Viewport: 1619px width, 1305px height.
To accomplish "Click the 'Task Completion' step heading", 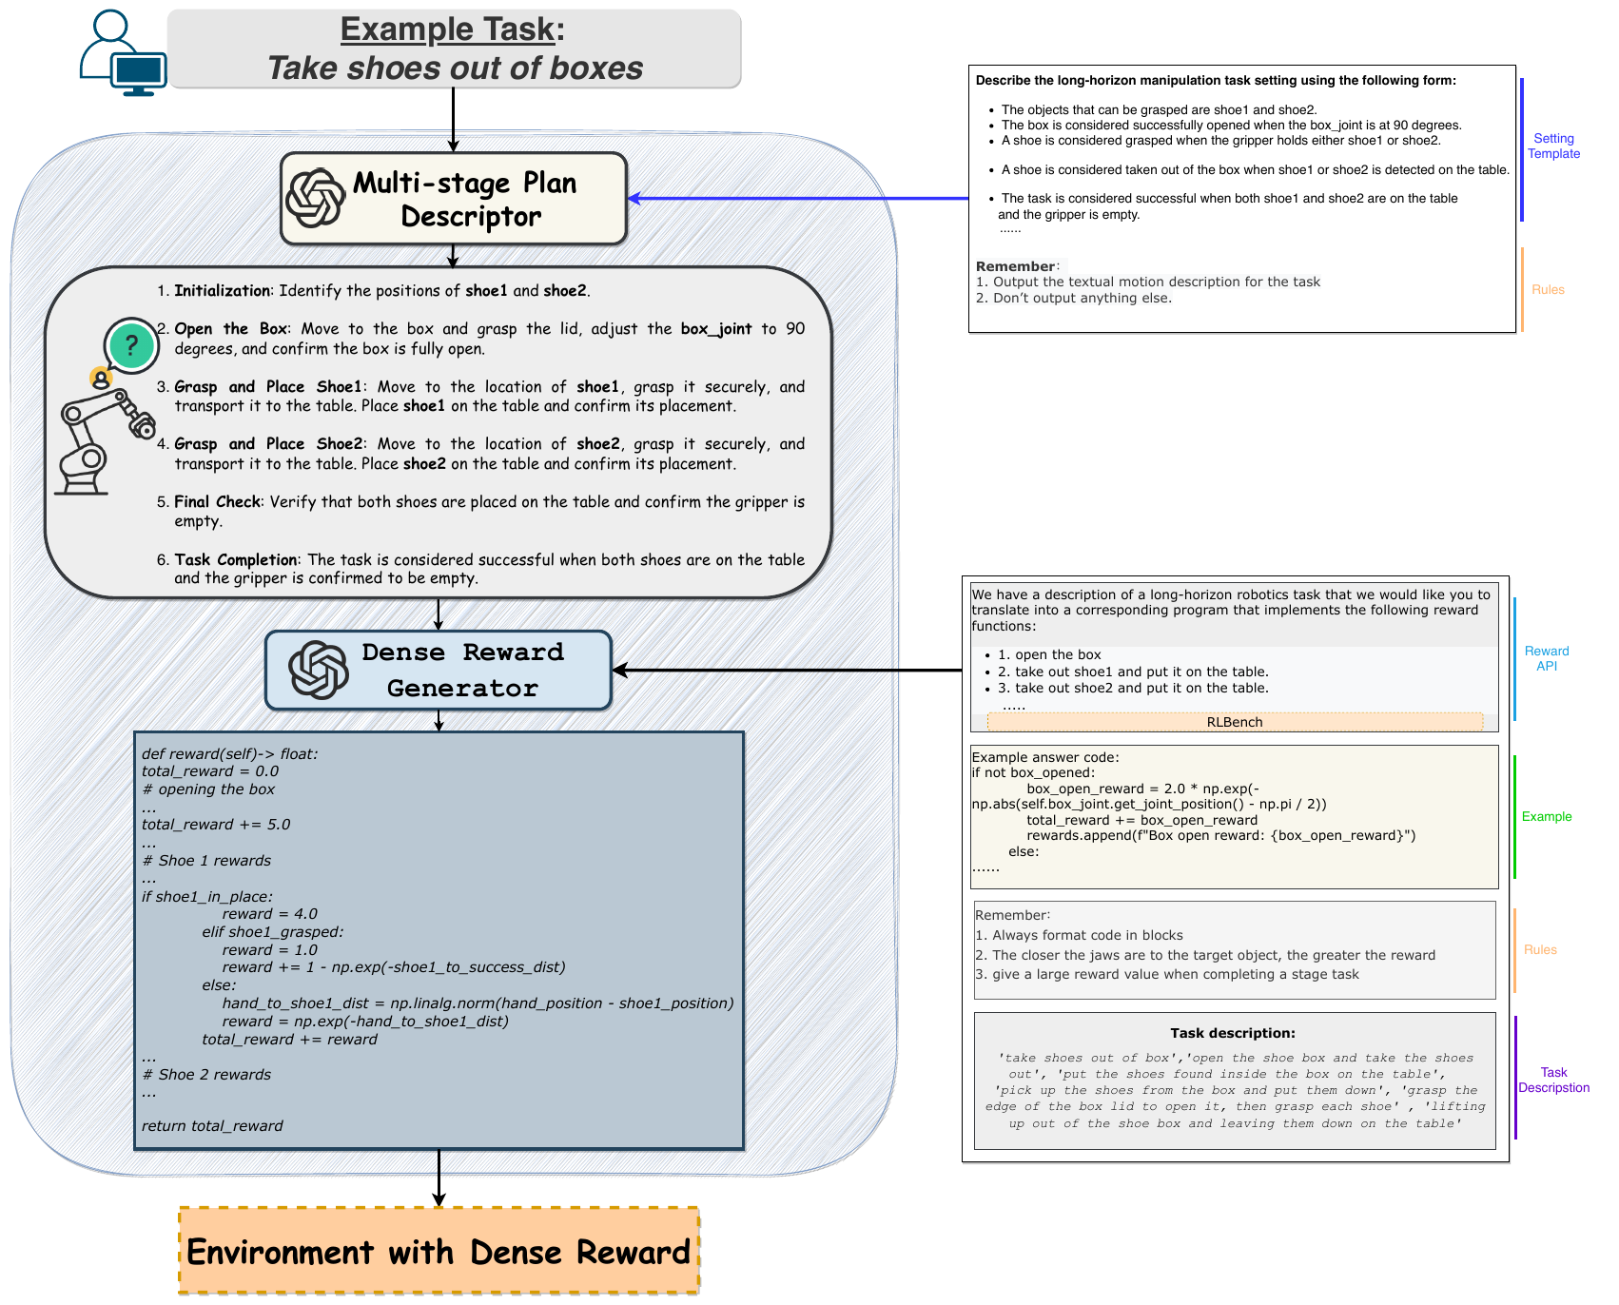I will pos(236,559).
